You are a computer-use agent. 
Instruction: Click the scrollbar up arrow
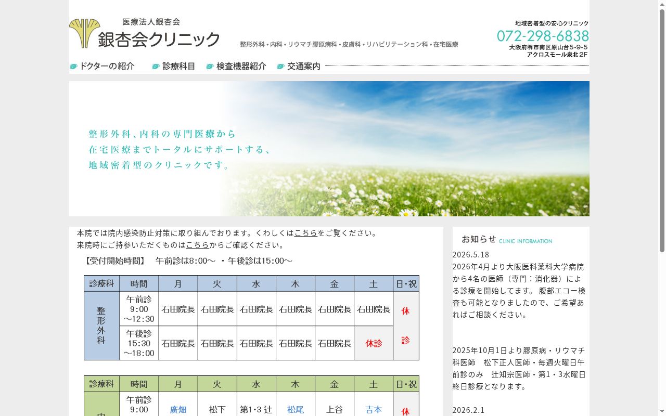tap(662, 4)
